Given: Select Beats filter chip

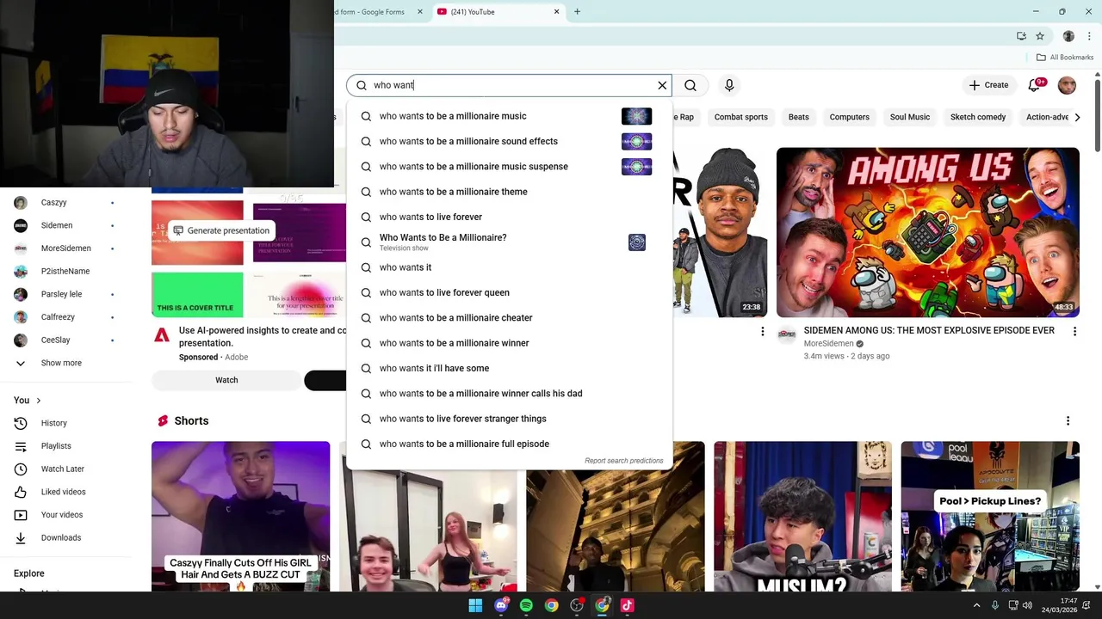Looking at the screenshot, I should (x=798, y=117).
